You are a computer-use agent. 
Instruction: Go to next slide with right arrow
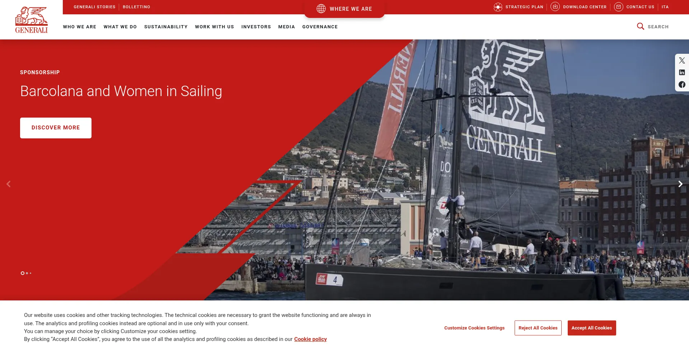tap(680, 184)
